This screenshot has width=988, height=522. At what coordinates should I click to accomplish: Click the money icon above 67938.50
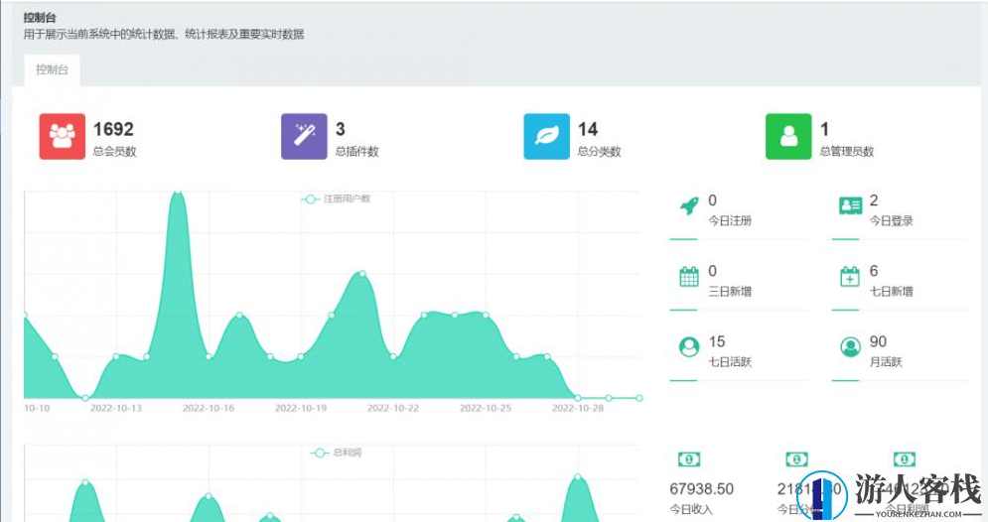coord(689,459)
